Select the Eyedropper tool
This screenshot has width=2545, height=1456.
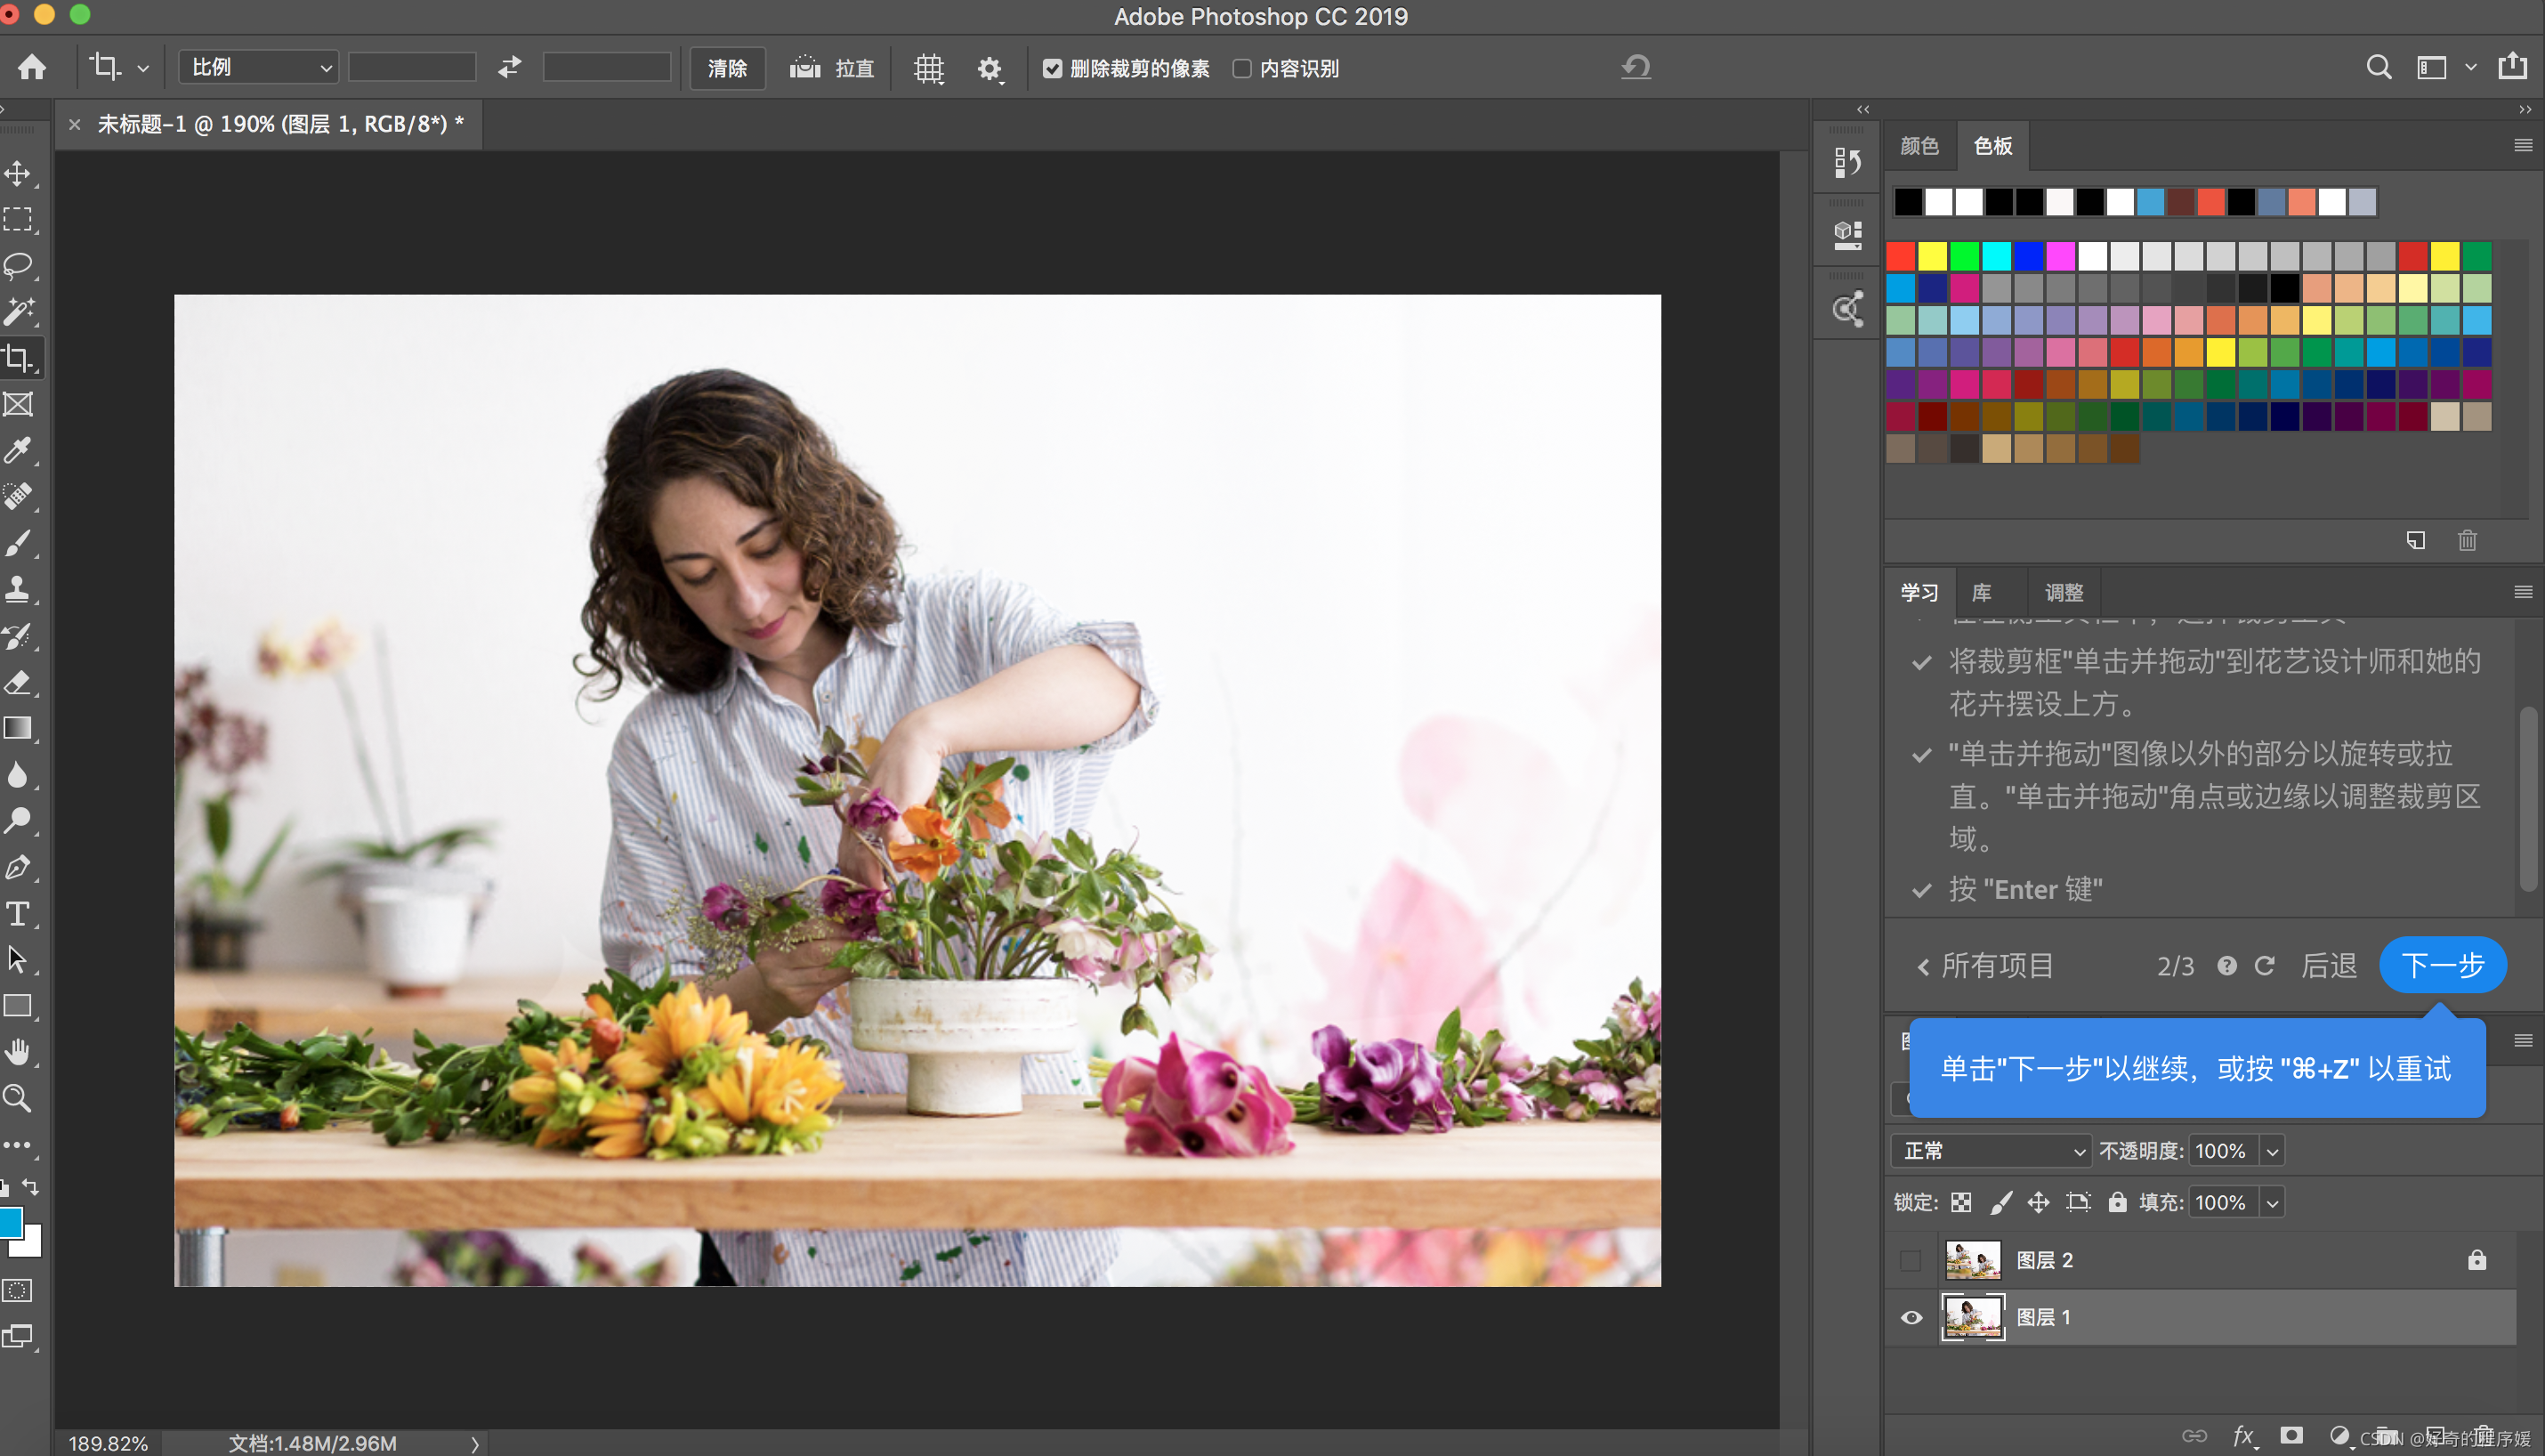click(x=18, y=451)
